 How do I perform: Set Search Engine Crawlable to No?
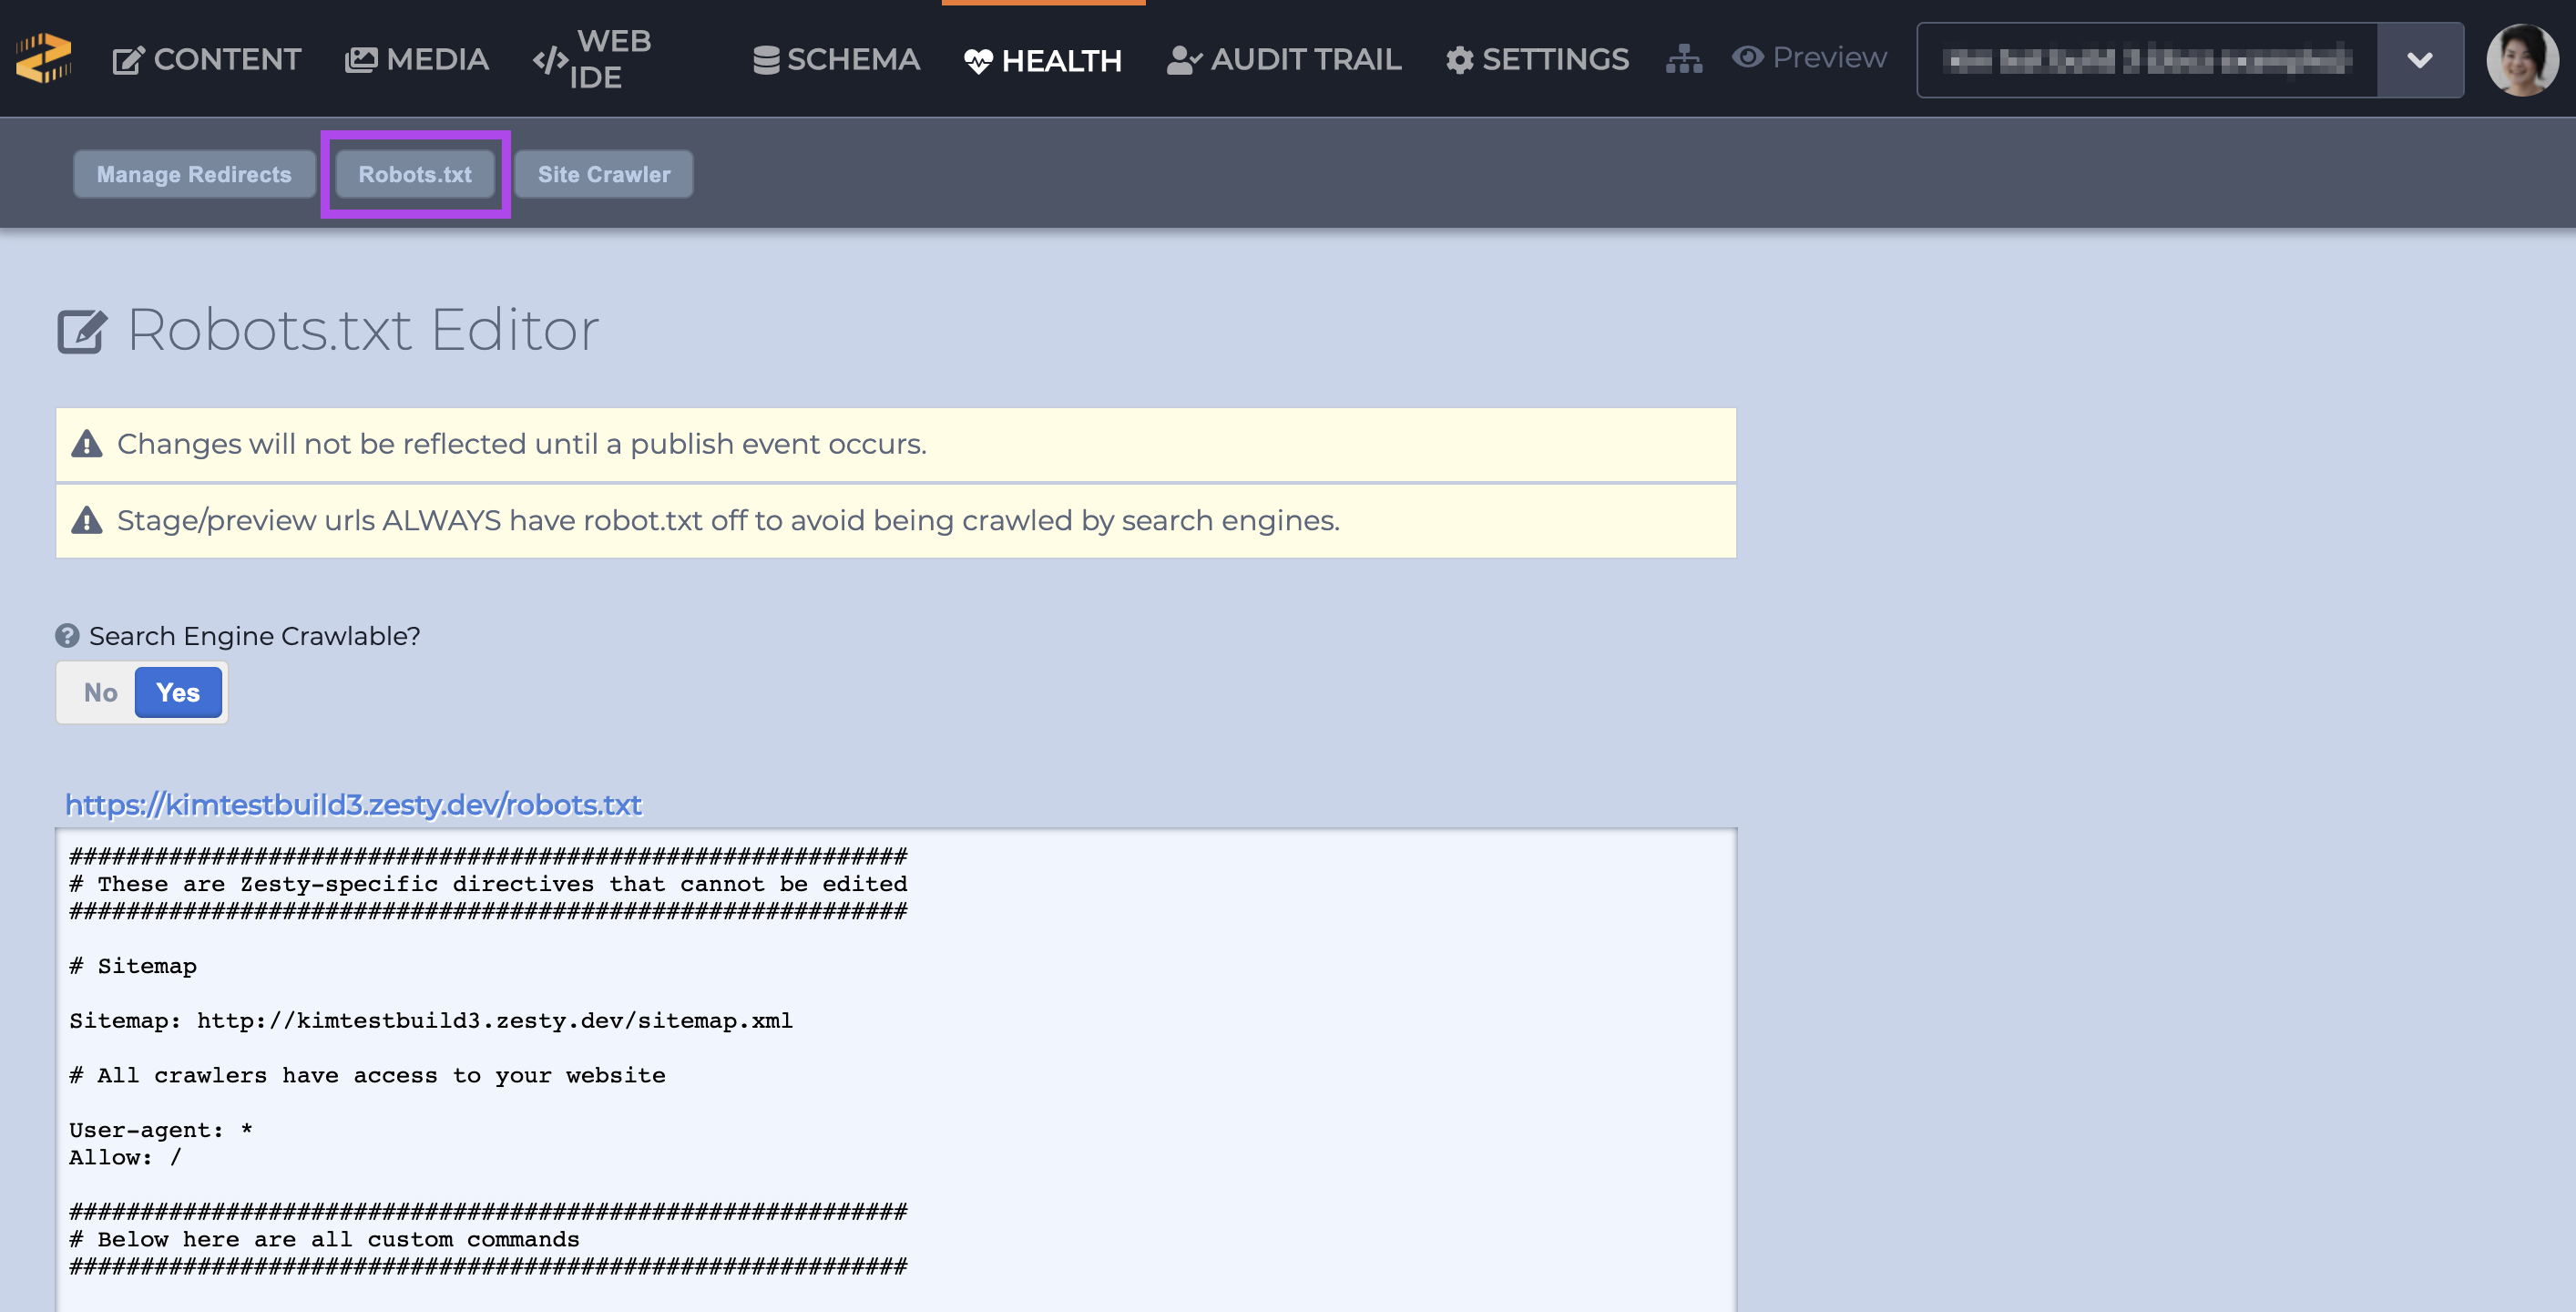(100, 692)
